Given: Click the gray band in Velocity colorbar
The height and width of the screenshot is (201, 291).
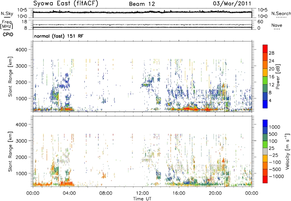Looking at the screenshot, I should click(x=265, y=152).
